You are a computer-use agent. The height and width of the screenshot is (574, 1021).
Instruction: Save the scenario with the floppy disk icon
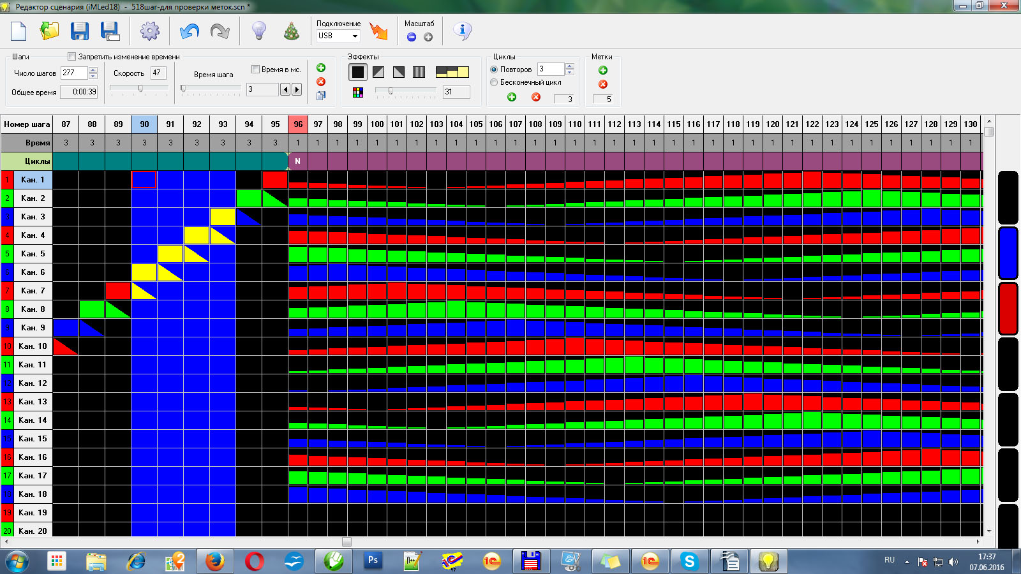point(80,31)
